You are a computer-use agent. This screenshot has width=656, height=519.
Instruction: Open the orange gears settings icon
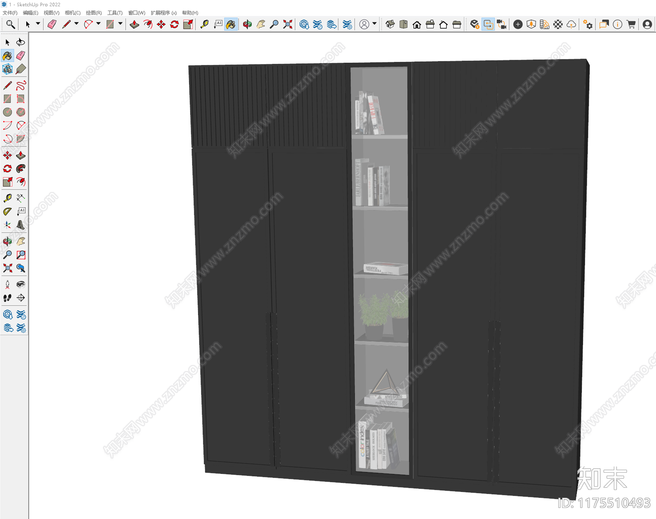[x=588, y=25]
